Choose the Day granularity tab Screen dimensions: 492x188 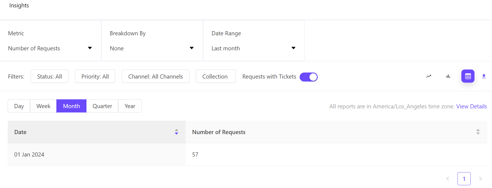click(19, 106)
